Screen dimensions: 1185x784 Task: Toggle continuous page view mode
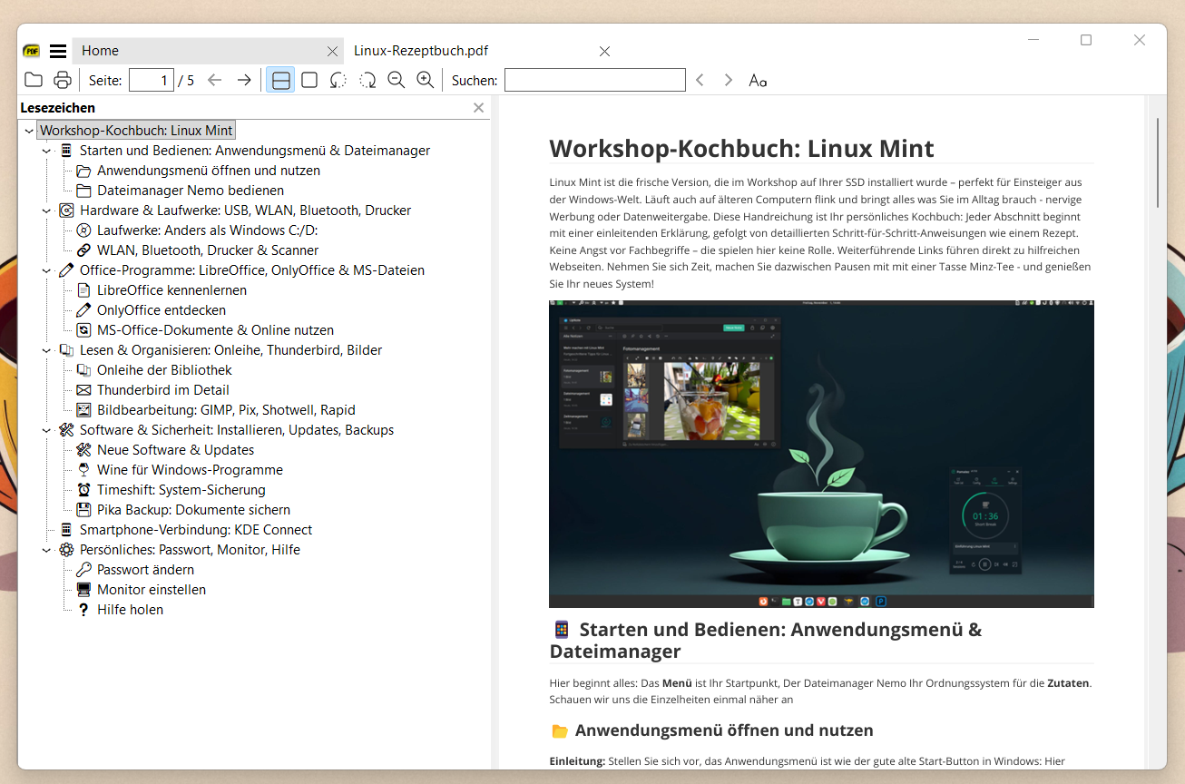pos(280,80)
